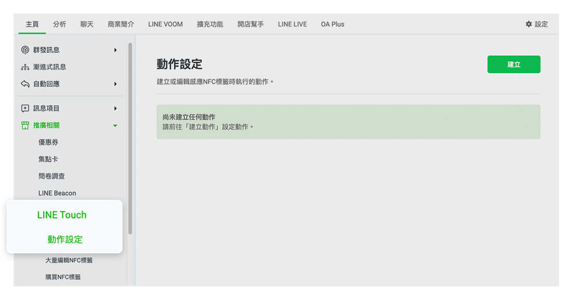Click the shop icon beside 推廣相關
The height and width of the screenshot is (300, 572).
25,125
